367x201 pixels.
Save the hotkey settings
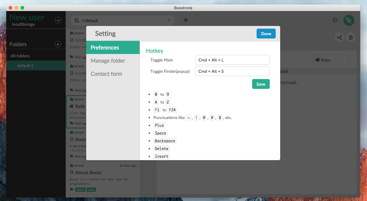point(261,84)
